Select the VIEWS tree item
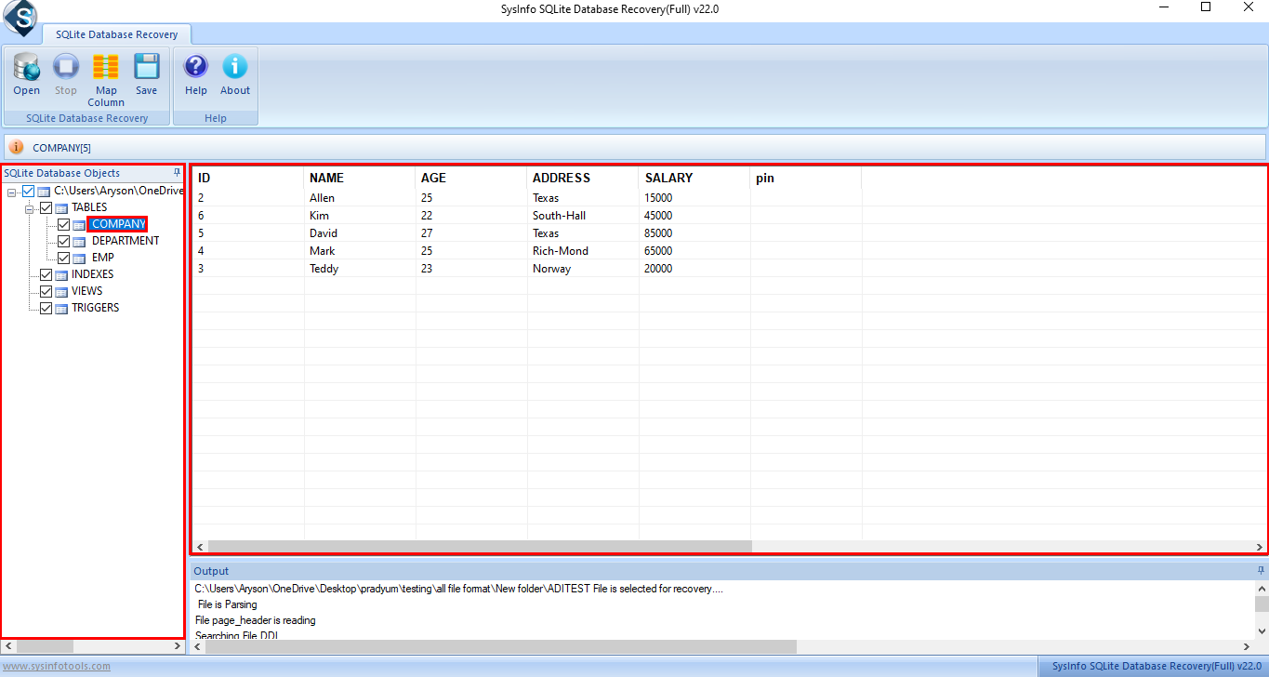This screenshot has height=677, width=1269. tap(86, 291)
